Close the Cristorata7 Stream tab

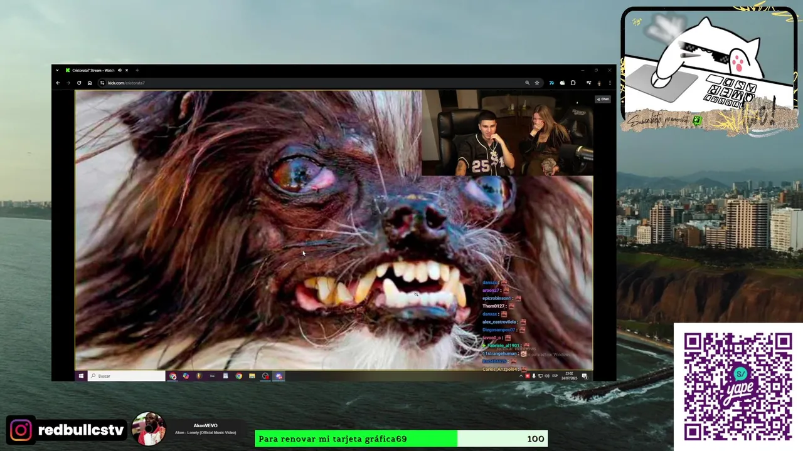(126, 70)
